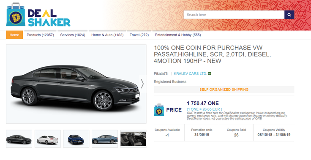Open Home & Auto (1182) category
The height and width of the screenshot is (160, 311).
pos(107,35)
